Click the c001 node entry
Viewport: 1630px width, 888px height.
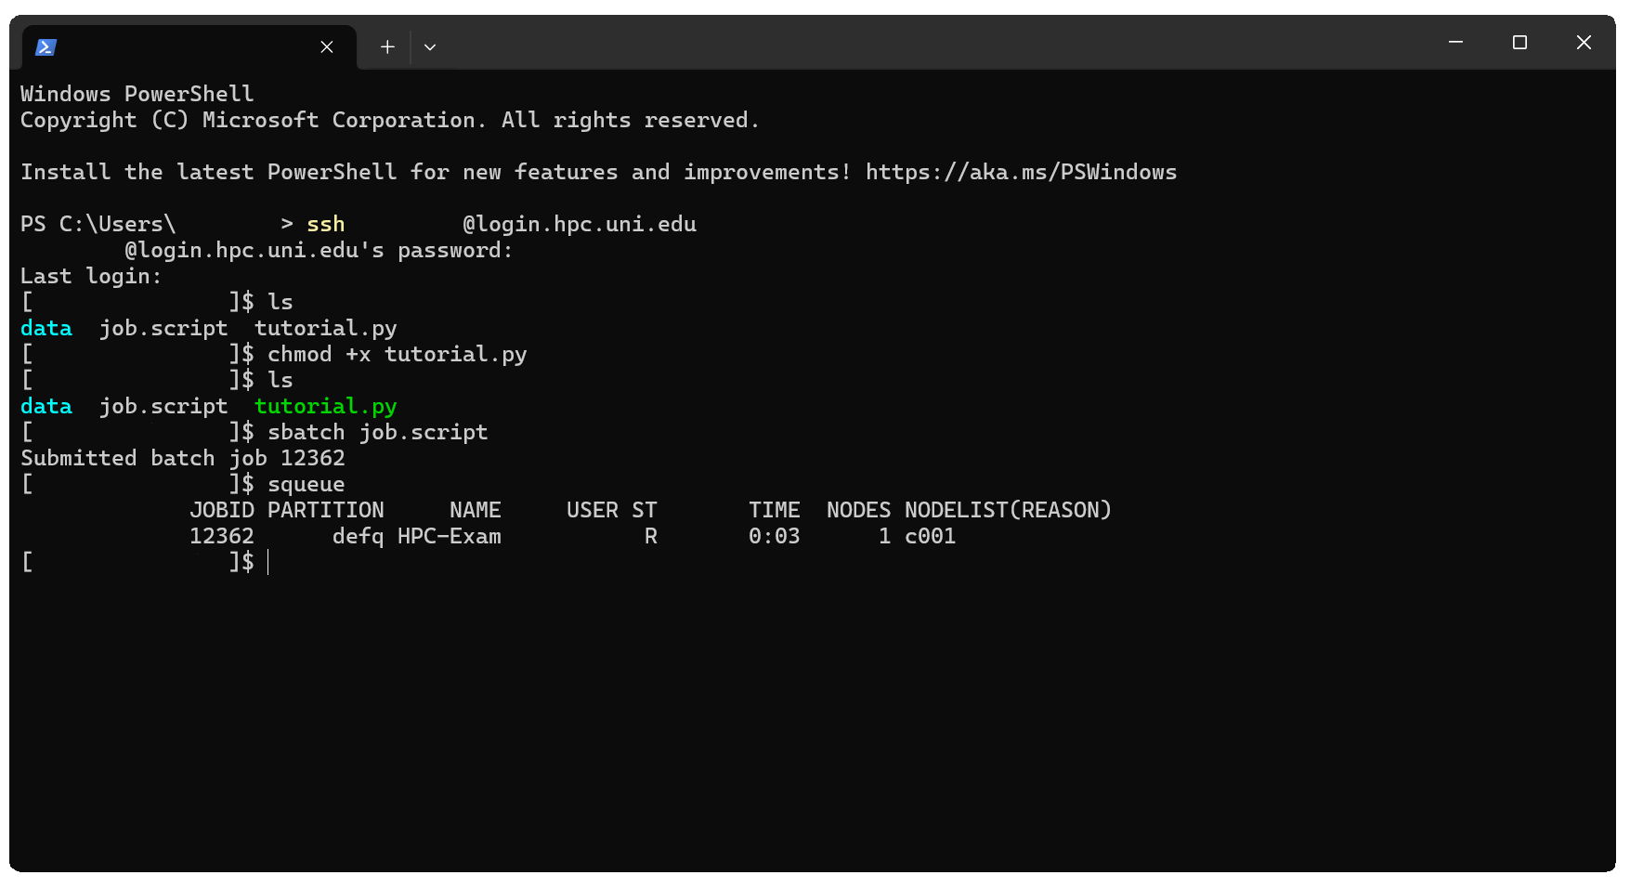point(930,537)
